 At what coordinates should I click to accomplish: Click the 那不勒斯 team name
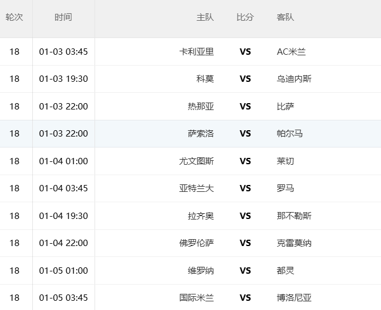coord(294,216)
